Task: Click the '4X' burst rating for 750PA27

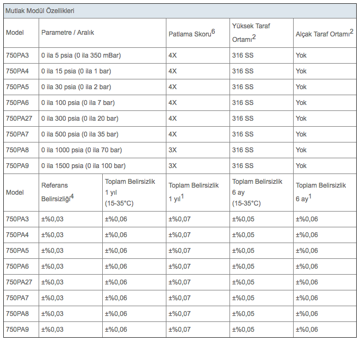Action: click(172, 119)
